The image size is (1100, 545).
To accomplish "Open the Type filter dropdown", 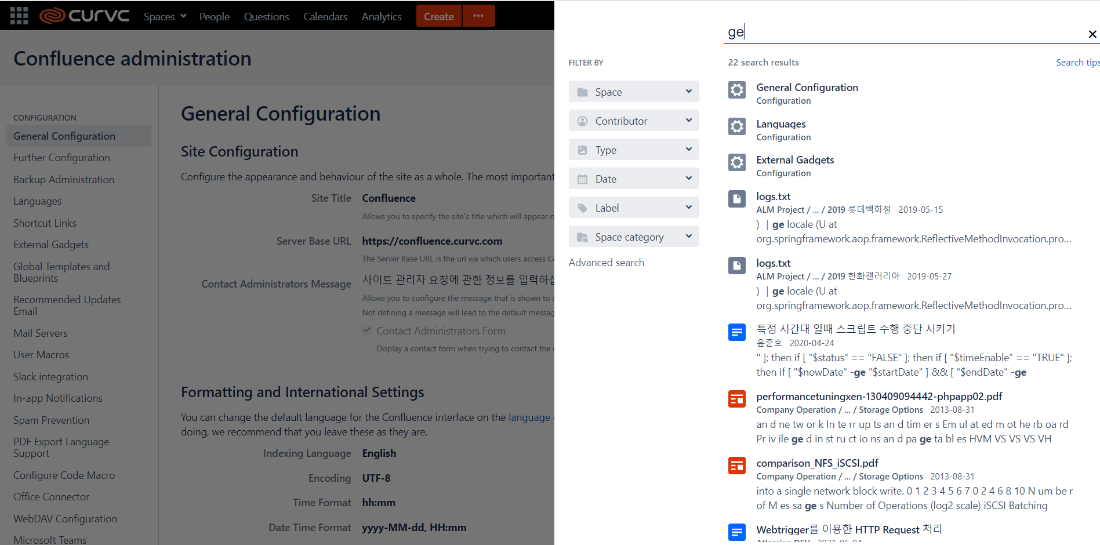I will pos(634,150).
